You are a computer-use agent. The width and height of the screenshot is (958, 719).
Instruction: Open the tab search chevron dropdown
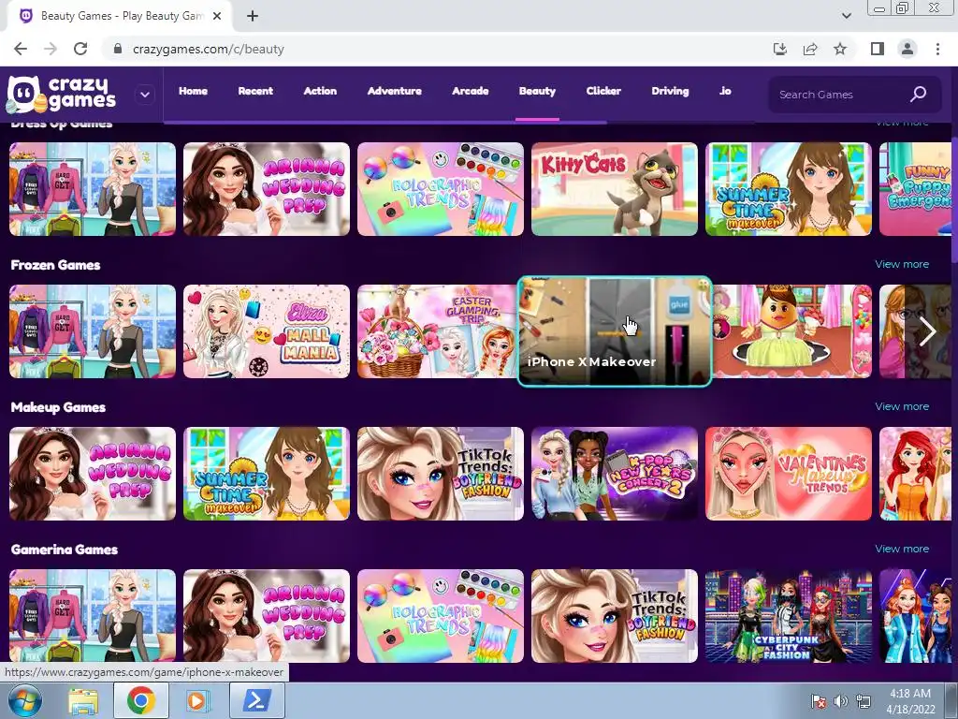coord(846,16)
